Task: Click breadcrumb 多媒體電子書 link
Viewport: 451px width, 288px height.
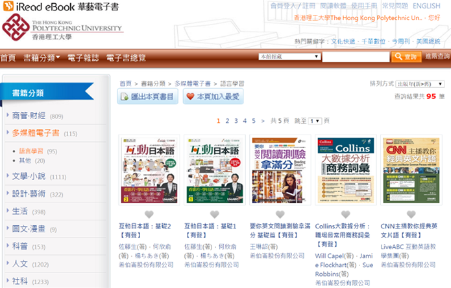Action: click(193, 83)
